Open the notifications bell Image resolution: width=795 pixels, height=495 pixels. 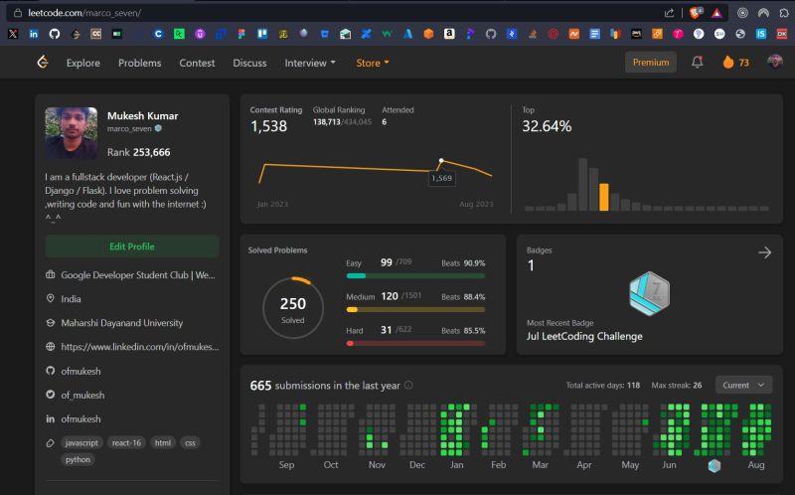click(698, 63)
